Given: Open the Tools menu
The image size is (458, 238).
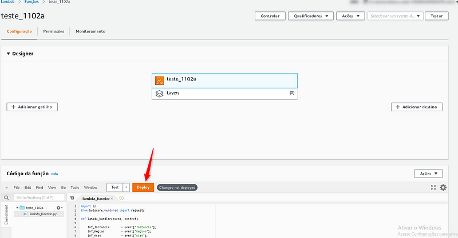Looking at the screenshot, I should [x=75, y=188].
